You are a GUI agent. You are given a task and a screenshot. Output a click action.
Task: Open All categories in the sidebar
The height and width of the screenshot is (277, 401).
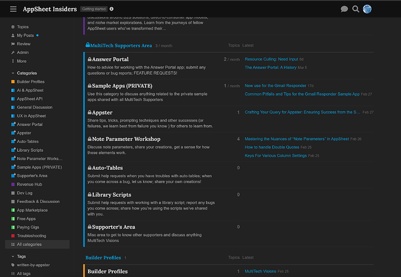point(37,244)
